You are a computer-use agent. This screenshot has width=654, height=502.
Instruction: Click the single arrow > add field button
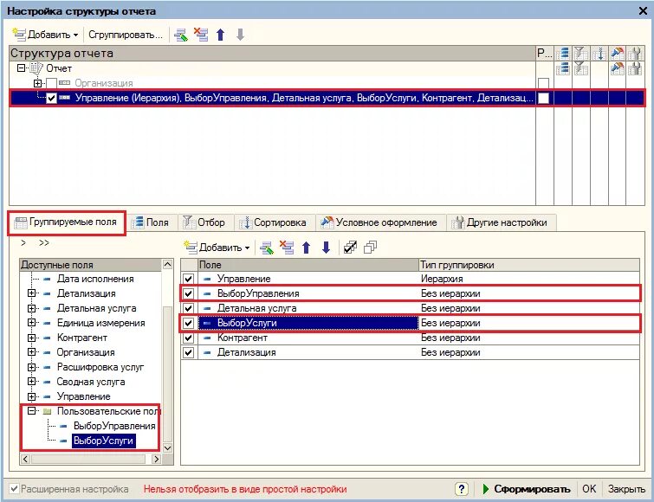pyautogui.click(x=23, y=243)
